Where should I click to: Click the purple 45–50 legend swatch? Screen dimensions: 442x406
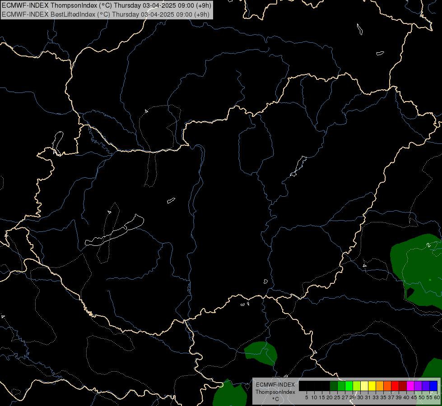(418, 386)
